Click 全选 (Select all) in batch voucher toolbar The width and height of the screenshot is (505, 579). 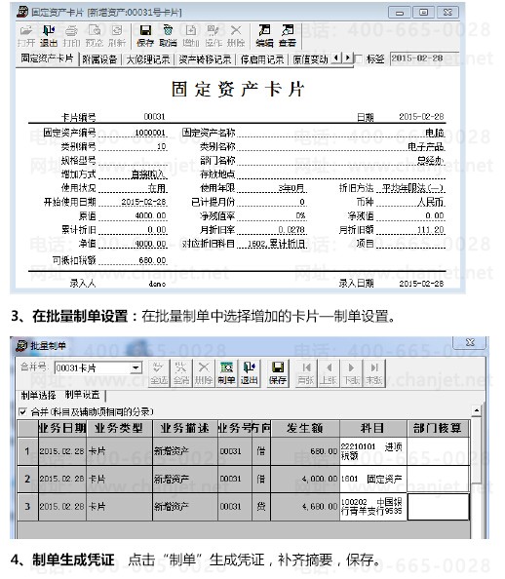point(159,373)
